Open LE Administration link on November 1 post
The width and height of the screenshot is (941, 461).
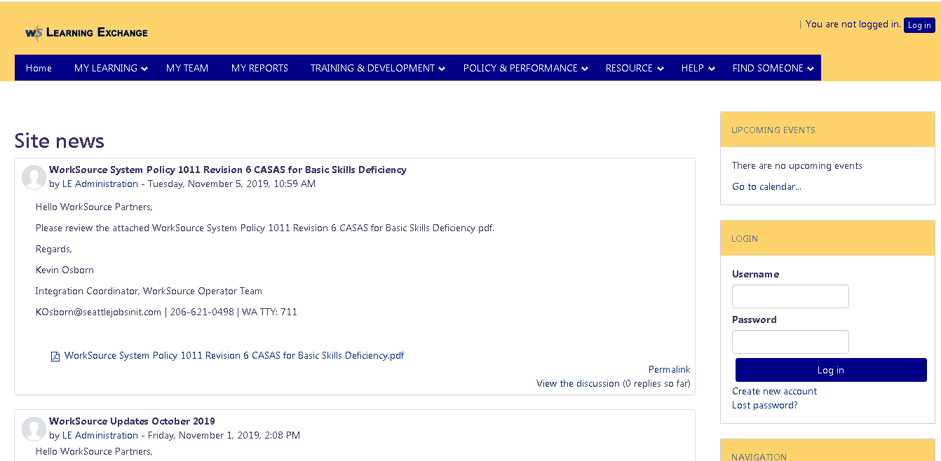coord(100,435)
